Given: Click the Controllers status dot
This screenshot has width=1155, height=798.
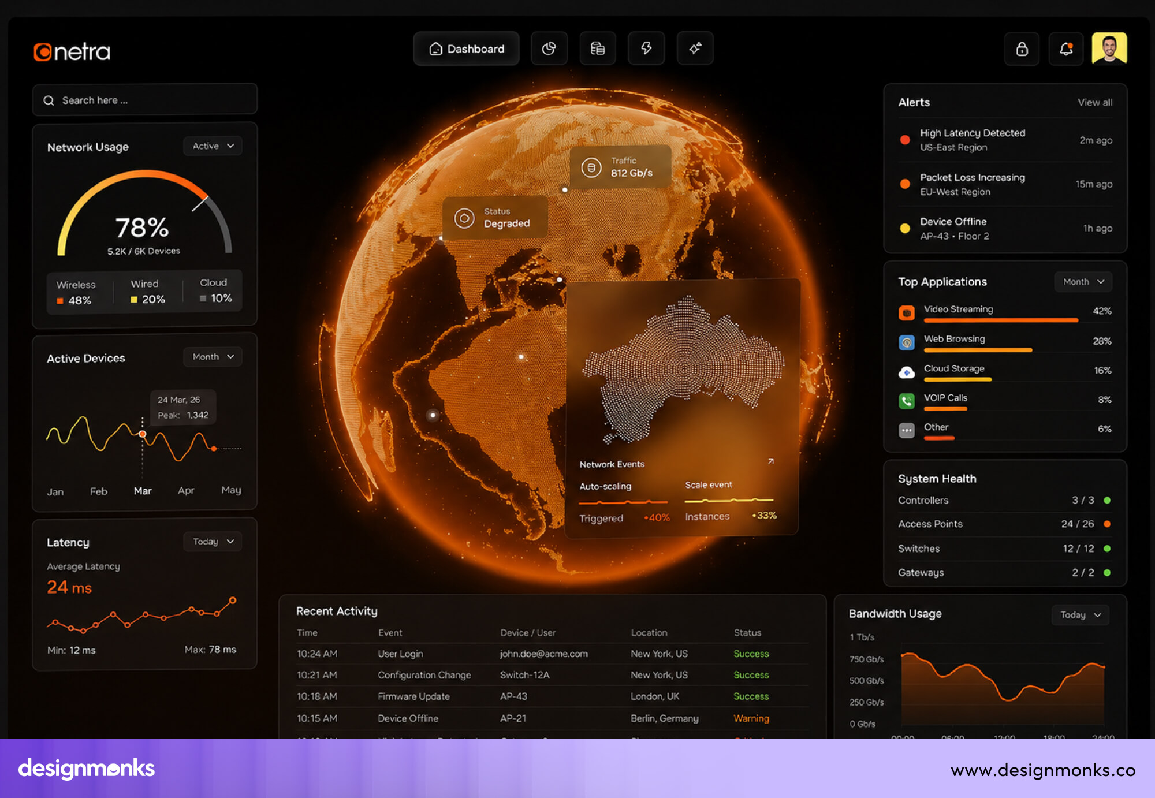Looking at the screenshot, I should point(1107,500).
